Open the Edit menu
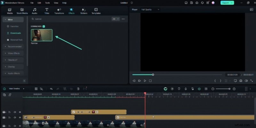Screen dimensions: 256x128 [39, 3]
